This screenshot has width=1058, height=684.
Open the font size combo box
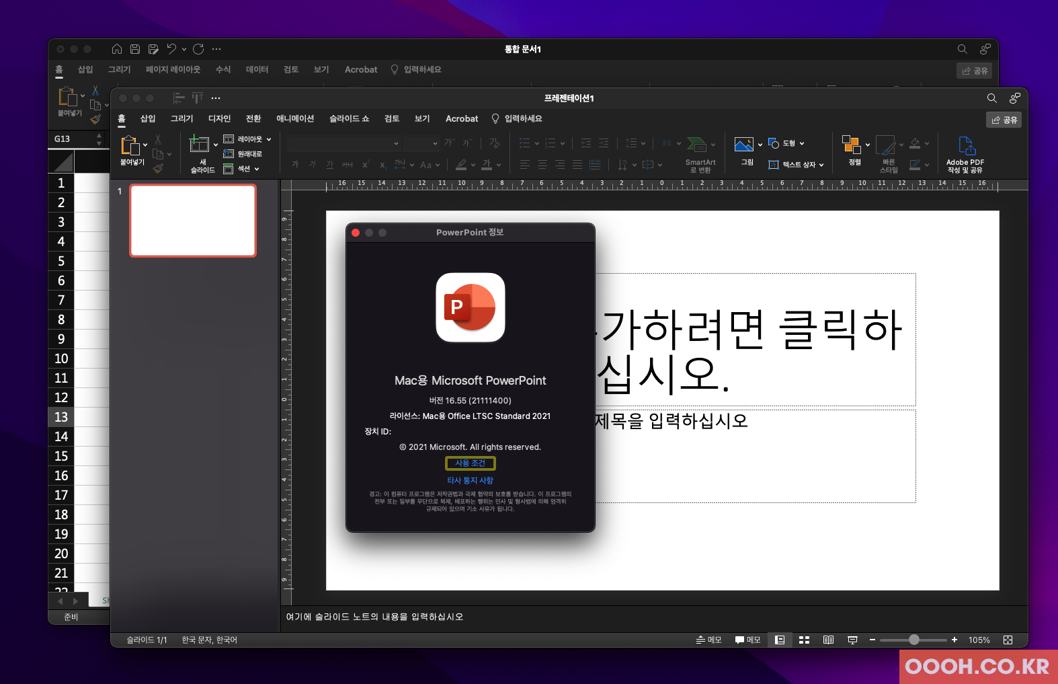tap(421, 143)
